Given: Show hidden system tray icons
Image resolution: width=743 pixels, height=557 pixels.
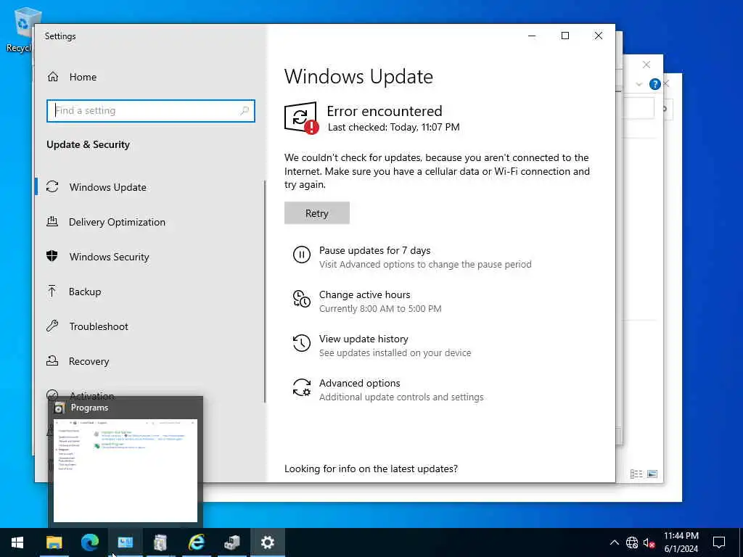Looking at the screenshot, I should 614,542.
